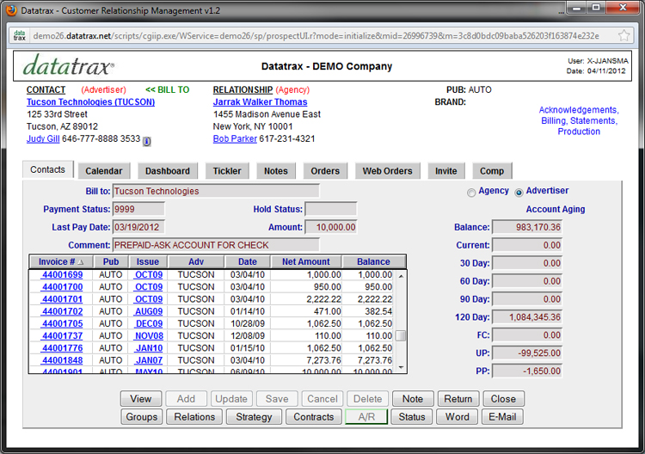Click the Return button

point(458,399)
